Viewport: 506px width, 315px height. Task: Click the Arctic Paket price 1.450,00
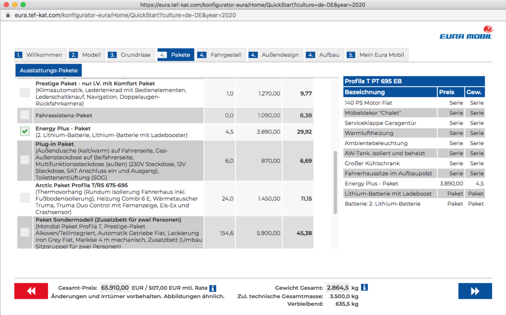click(269, 199)
